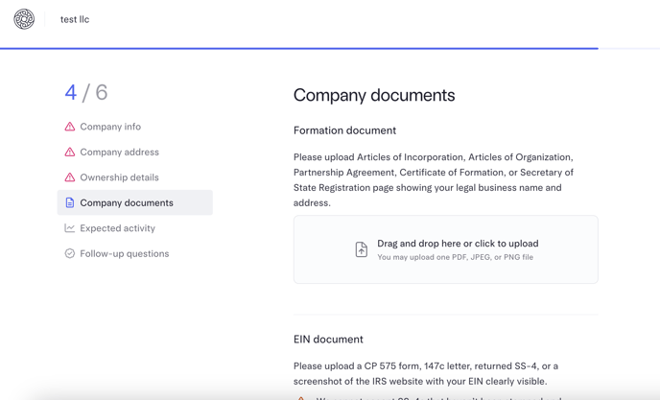Click the chart icon beside Expected activity
This screenshot has width=660, height=400.
pyautogui.click(x=70, y=228)
